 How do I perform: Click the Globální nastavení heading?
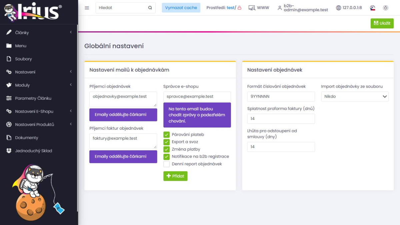point(114,46)
